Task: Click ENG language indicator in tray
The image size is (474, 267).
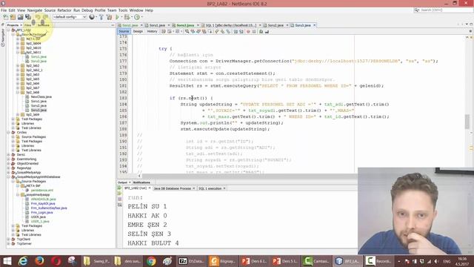Action: pyautogui.click(x=447, y=261)
